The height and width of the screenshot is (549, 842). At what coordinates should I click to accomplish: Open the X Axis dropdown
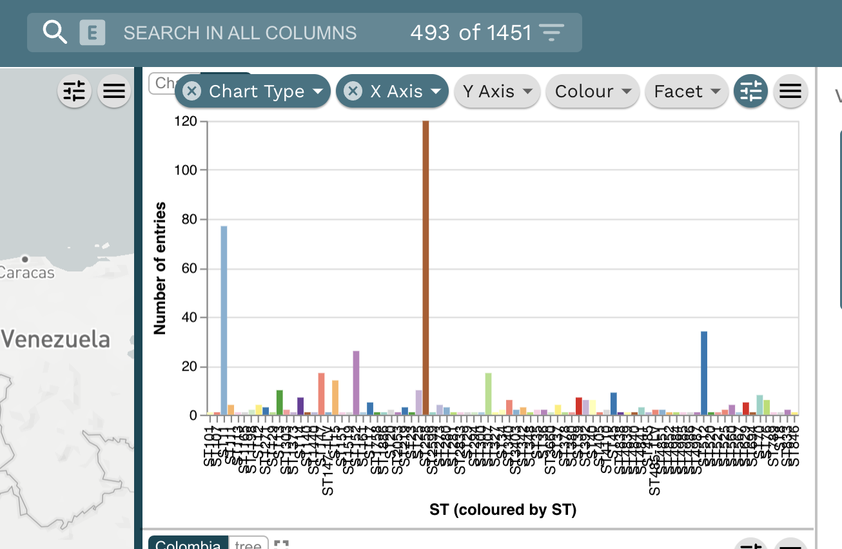(x=392, y=91)
